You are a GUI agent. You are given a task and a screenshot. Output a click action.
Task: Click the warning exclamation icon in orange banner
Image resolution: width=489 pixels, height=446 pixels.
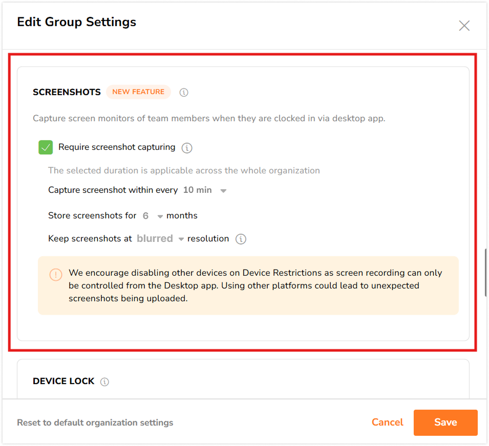click(55, 274)
